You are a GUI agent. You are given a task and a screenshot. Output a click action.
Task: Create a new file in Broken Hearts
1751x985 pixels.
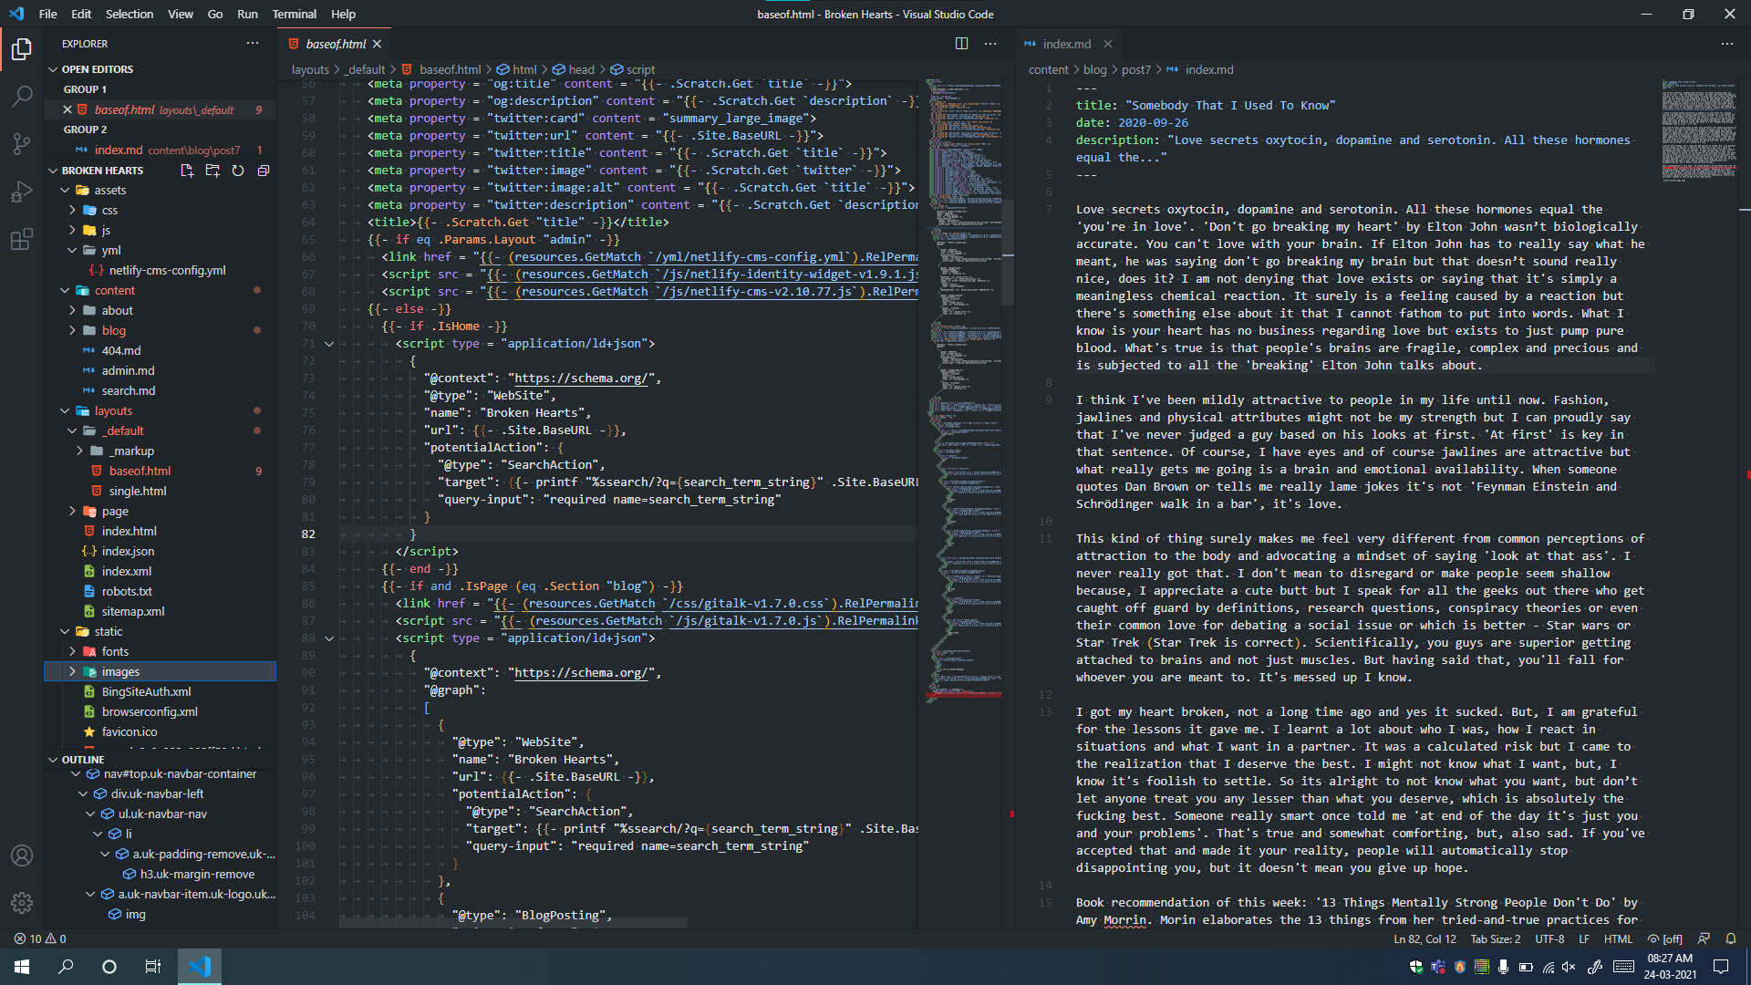pos(187,171)
